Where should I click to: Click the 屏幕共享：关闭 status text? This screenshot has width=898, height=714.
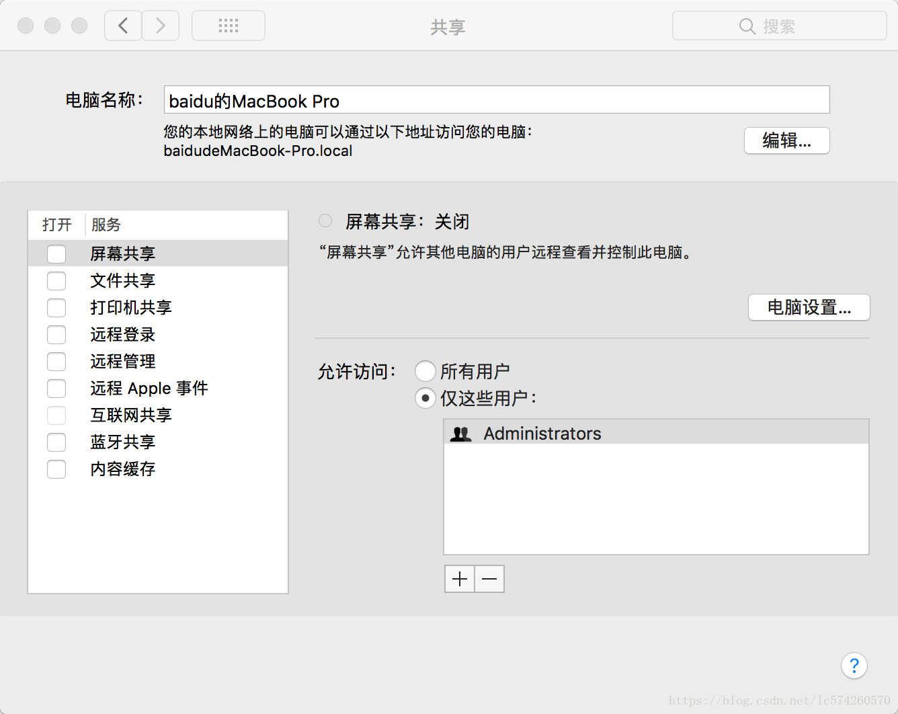coord(407,221)
